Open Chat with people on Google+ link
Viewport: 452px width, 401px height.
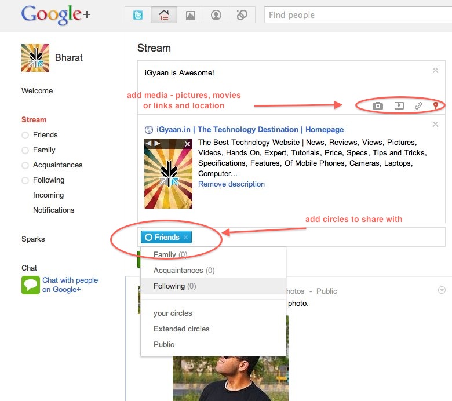pyautogui.click(x=70, y=285)
